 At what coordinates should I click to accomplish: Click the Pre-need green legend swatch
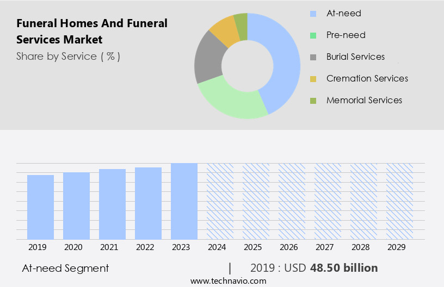pos(313,35)
